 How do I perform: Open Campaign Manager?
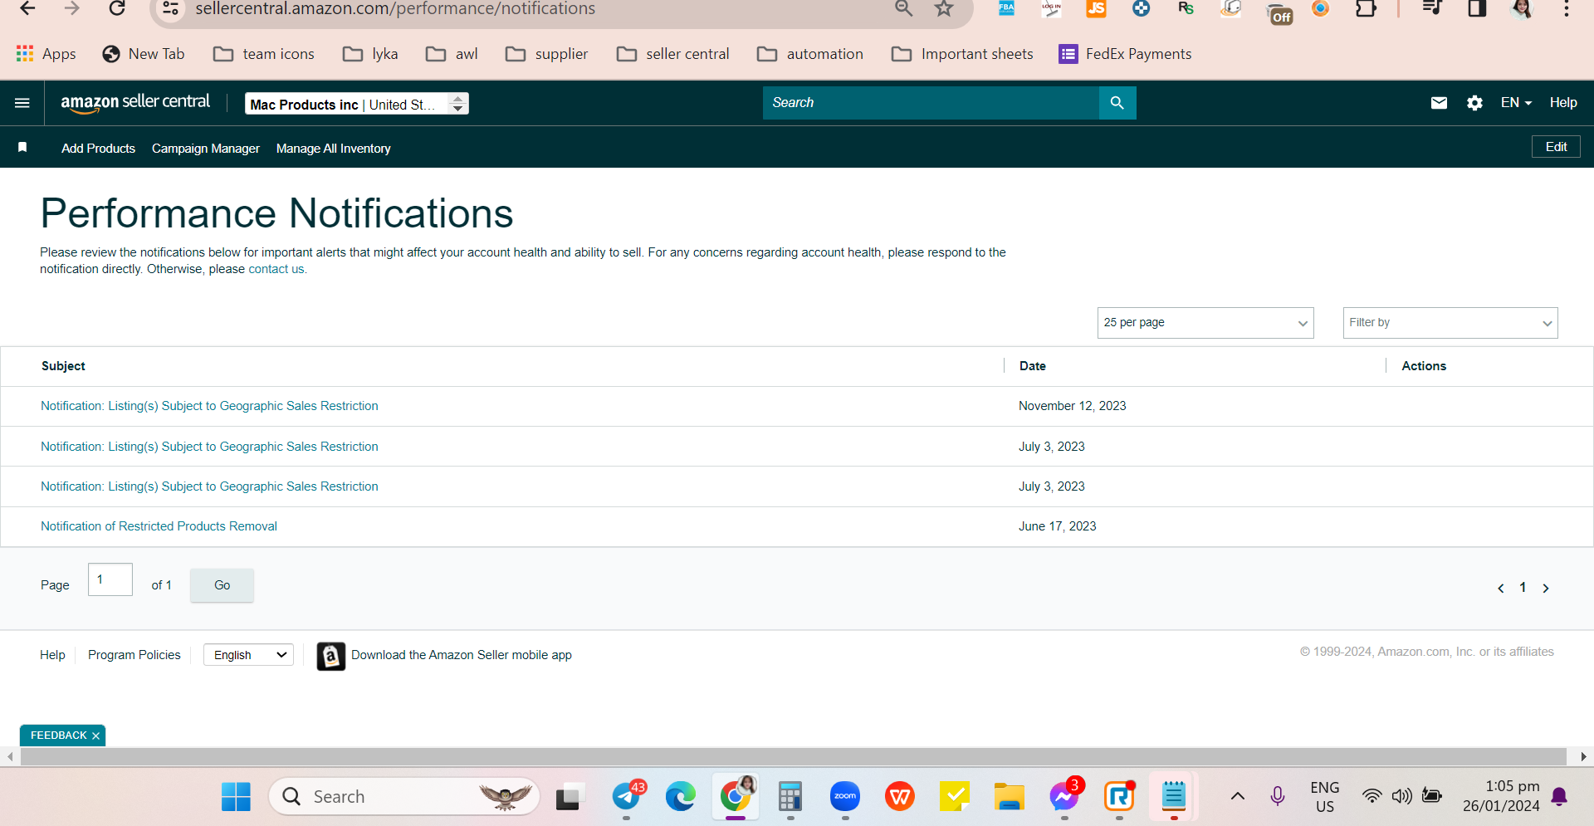coord(205,149)
